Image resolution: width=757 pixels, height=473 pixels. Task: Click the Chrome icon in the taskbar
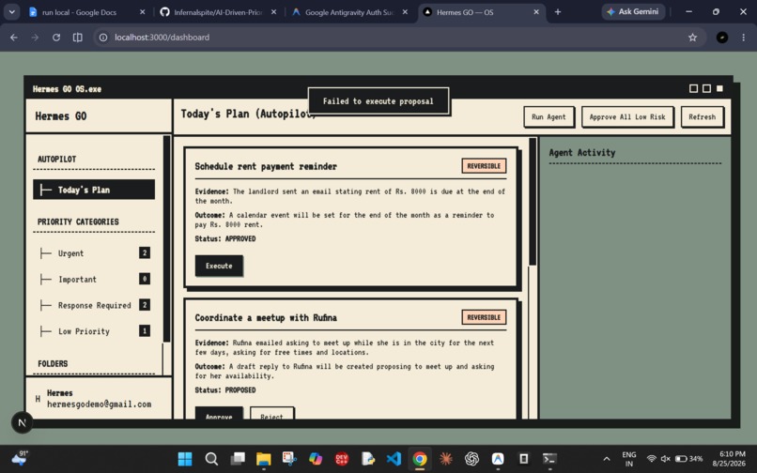pyautogui.click(x=420, y=459)
